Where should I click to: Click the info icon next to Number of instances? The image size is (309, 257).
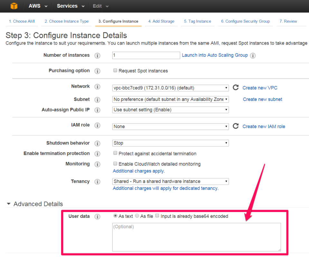pos(97,56)
